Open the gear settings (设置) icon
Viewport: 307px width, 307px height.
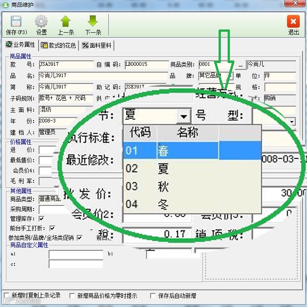click(41, 21)
